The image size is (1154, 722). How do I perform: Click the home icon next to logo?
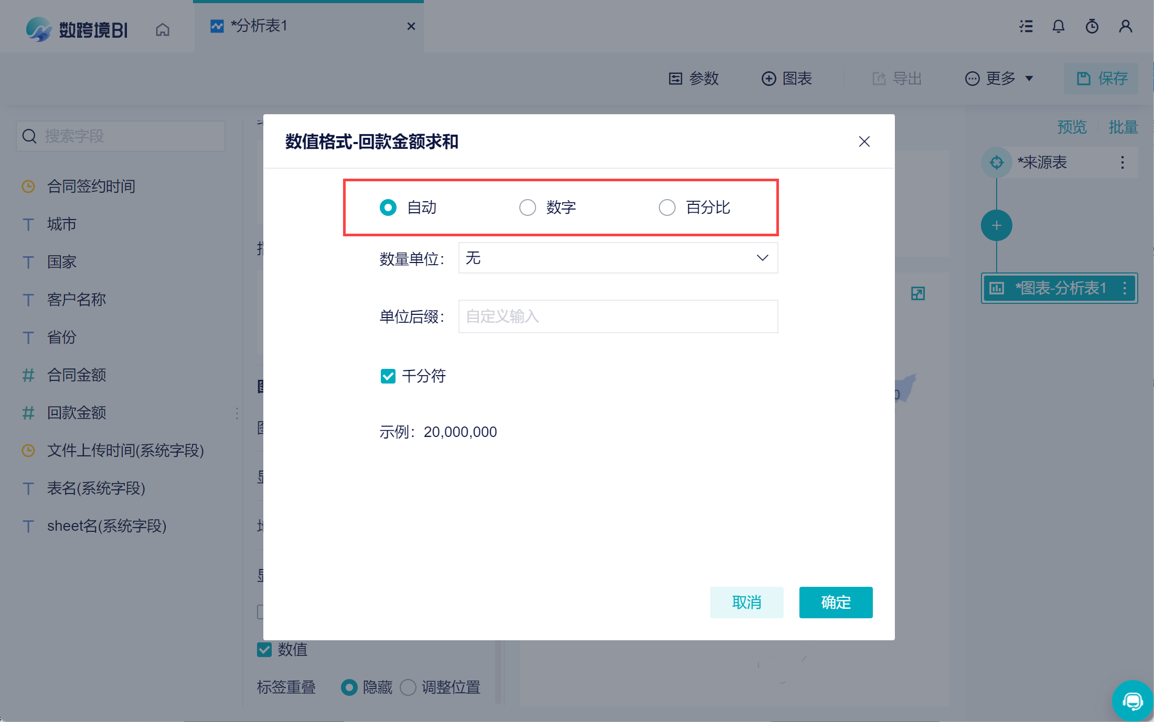163,29
